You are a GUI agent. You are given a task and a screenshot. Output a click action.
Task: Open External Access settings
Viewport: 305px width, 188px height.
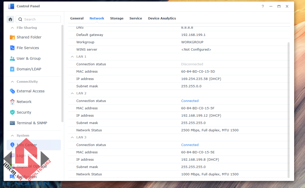pyautogui.click(x=30, y=91)
